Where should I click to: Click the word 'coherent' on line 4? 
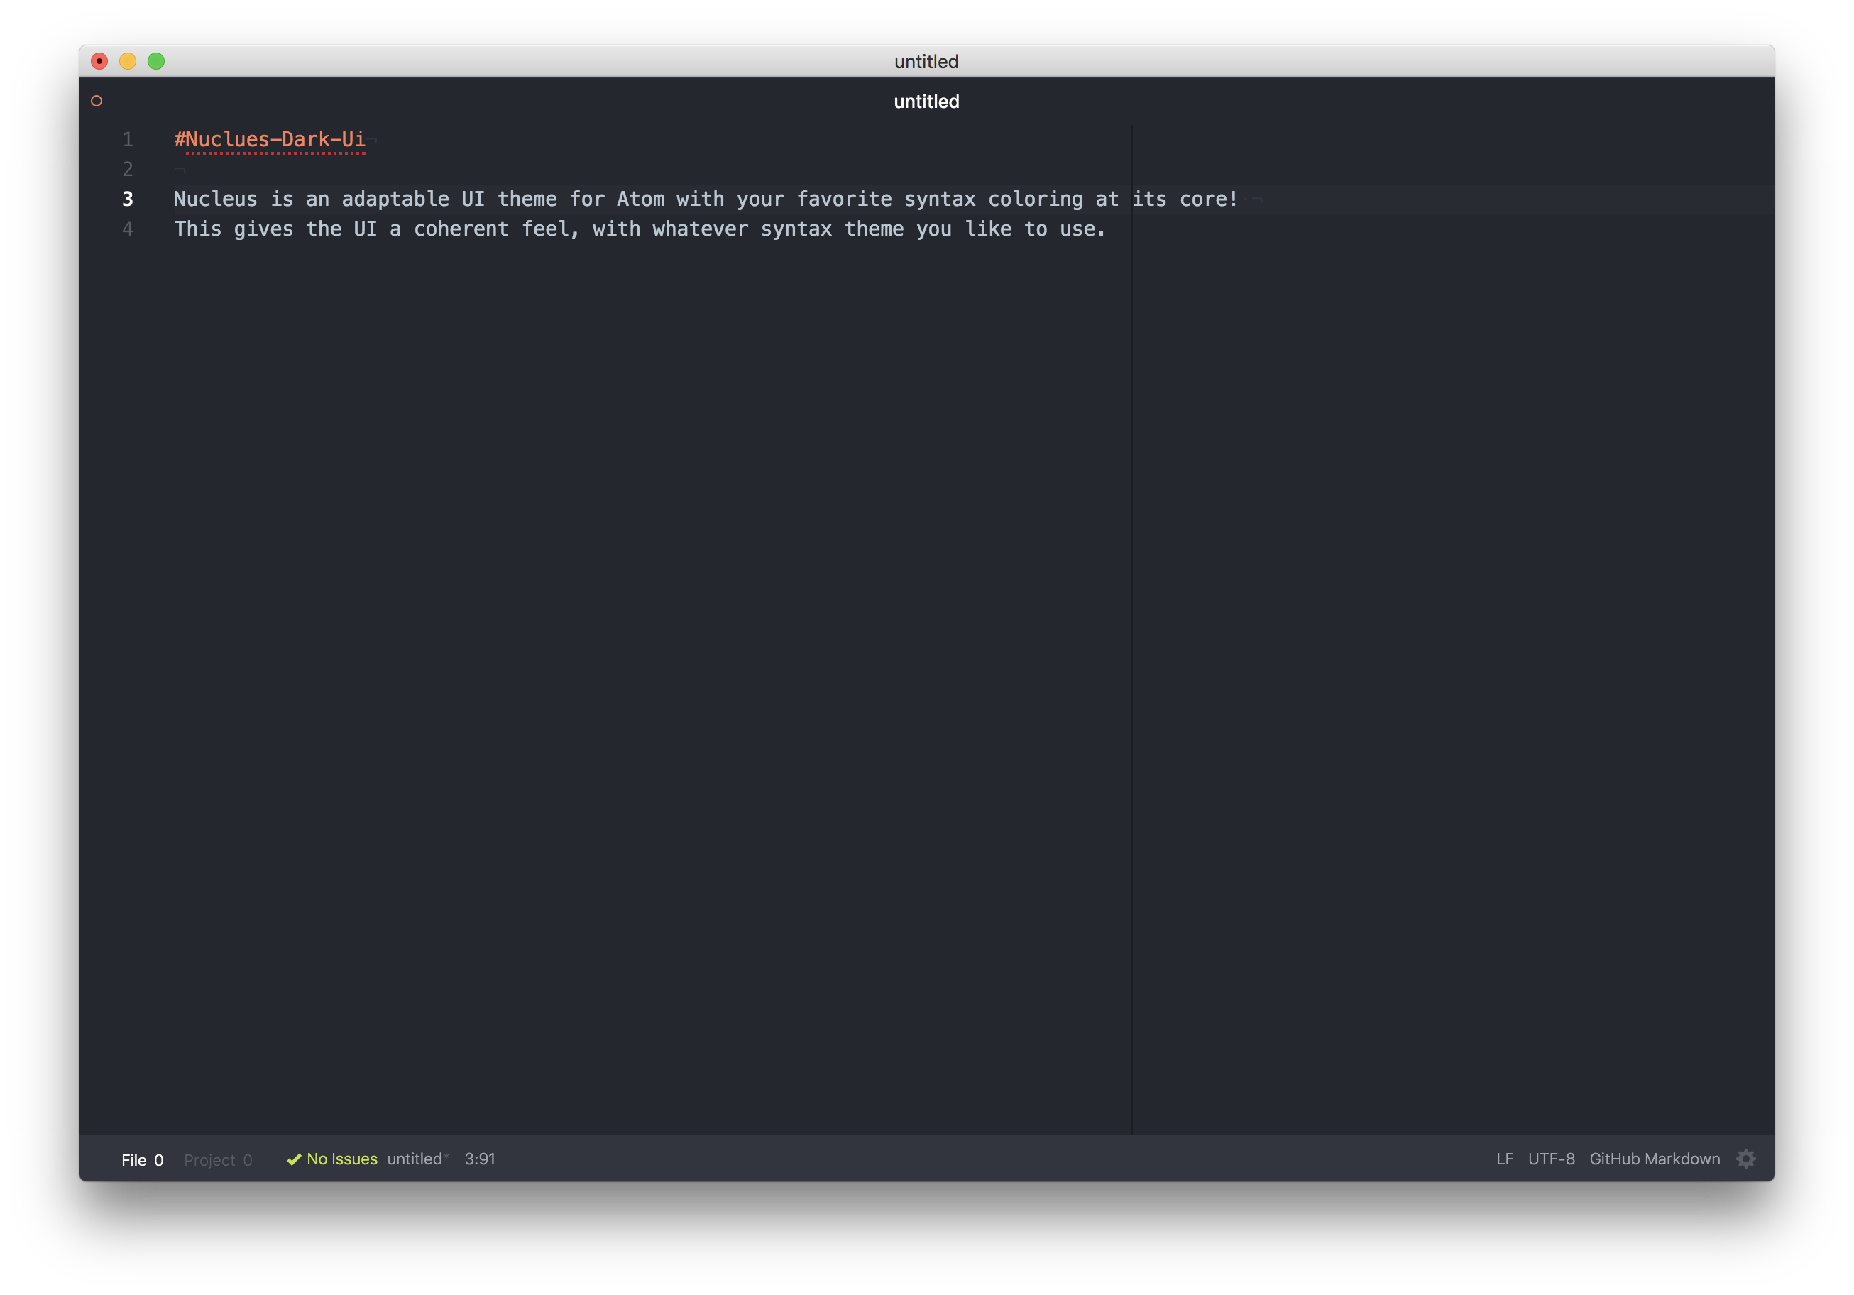[x=461, y=229]
